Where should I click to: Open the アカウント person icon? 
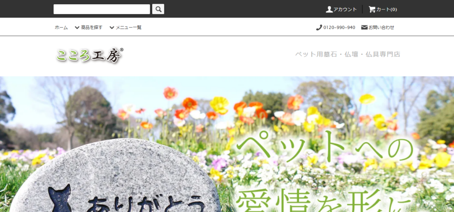(x=329, y=9)
